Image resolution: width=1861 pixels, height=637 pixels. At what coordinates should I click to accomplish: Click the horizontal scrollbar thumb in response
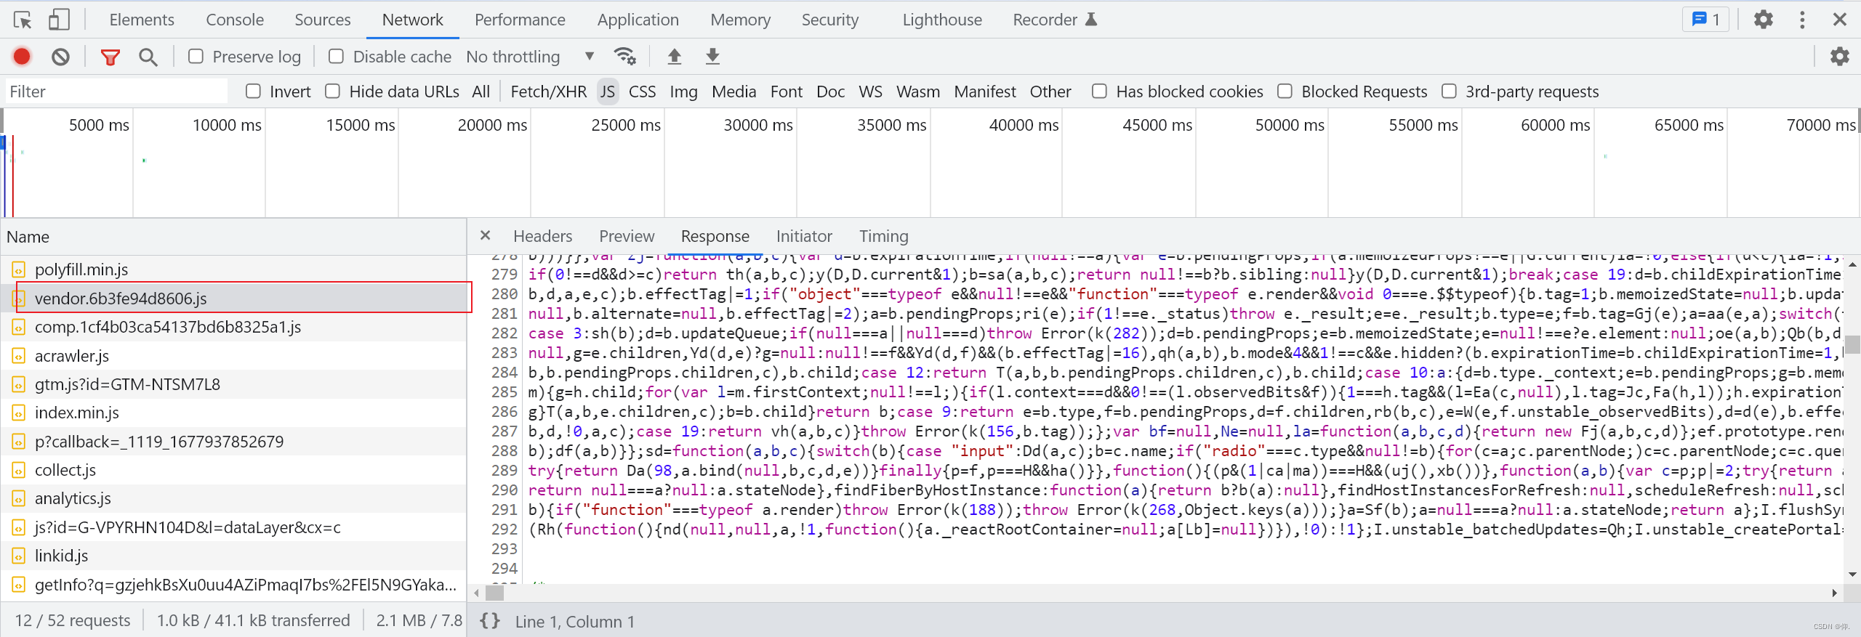click(x=495, y=593)
